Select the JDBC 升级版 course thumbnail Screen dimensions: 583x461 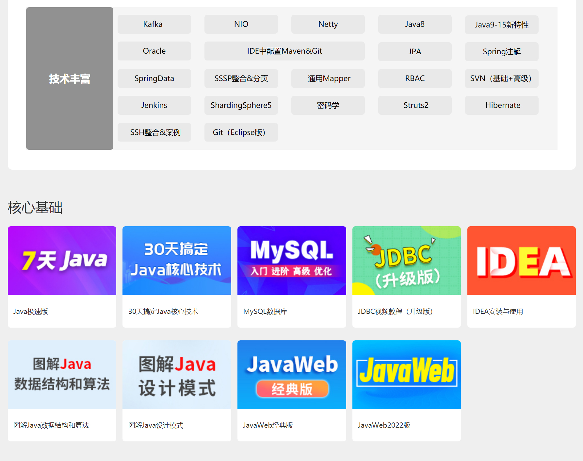406,261
